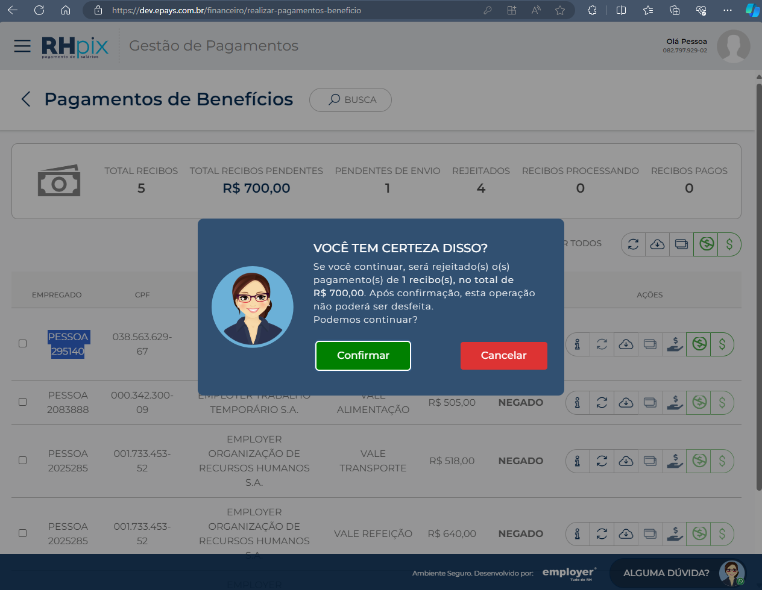Confirm the payment rejection dialog
762x590 pixels.
pyautogui.click(x=363, y=355)
